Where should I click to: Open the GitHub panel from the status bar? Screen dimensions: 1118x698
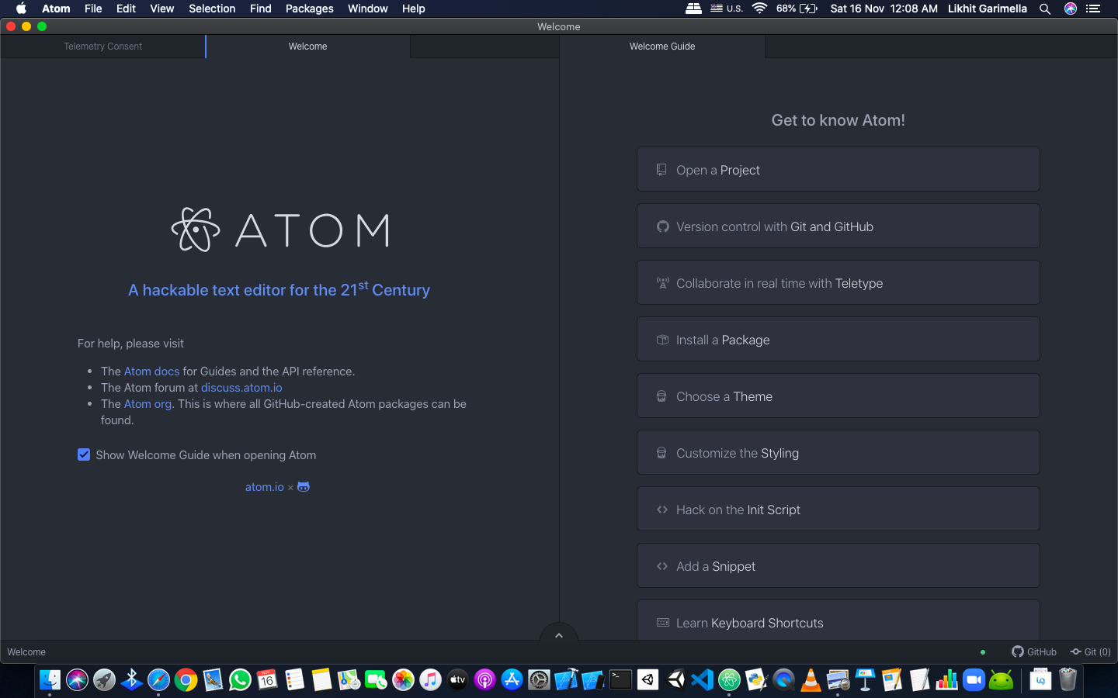pos(1033,652)
